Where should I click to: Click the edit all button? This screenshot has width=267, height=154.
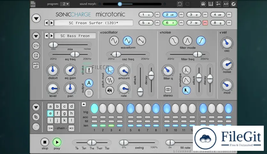36,66
